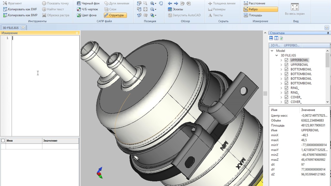
Task: Open Эскизы thumbnails view
Action: click(175, 9)
